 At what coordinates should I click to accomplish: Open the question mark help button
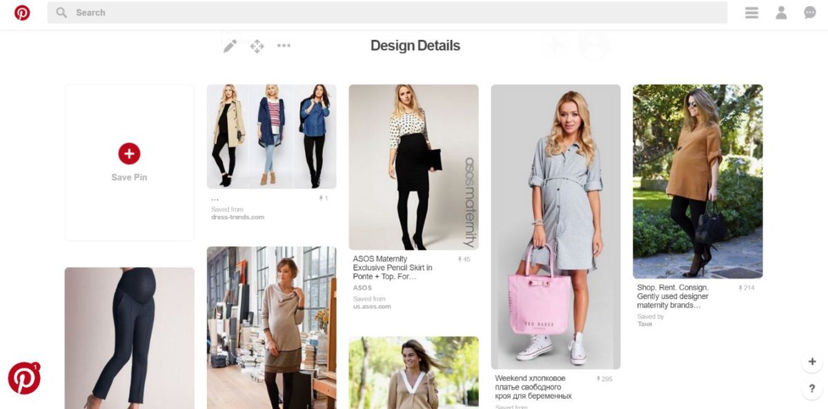coord(812,389)
